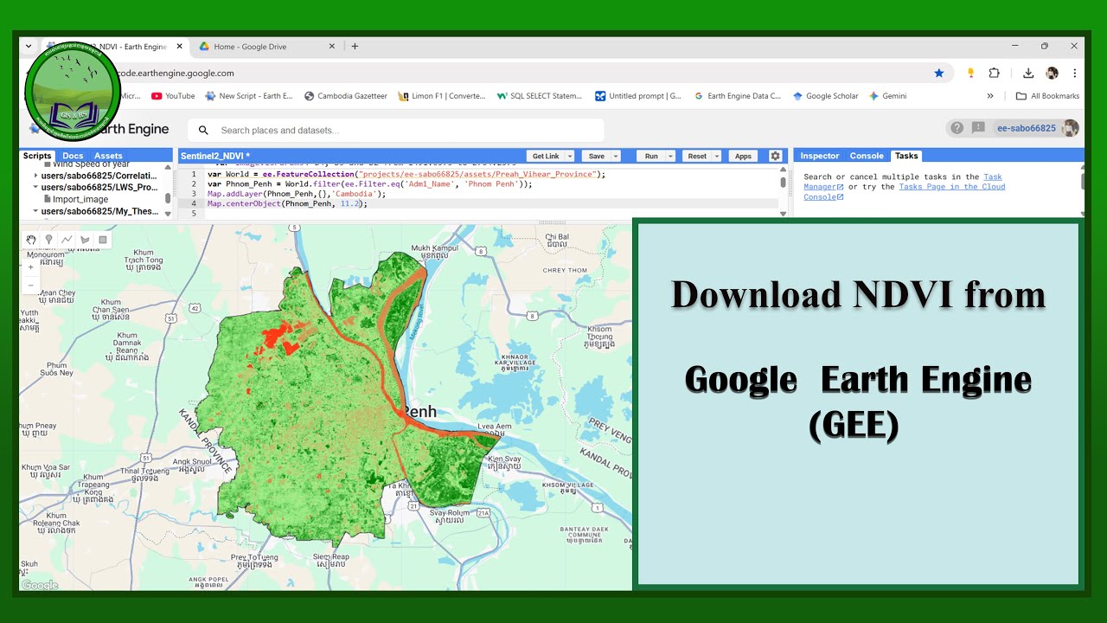Open the Apps button
The width and height of the screenshot is (1107, 623).
tap(743, 156)
